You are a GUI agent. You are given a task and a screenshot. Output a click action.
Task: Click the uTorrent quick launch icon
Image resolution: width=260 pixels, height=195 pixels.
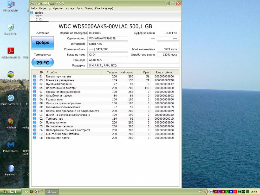pyautogui.click(x=26, y=192)
